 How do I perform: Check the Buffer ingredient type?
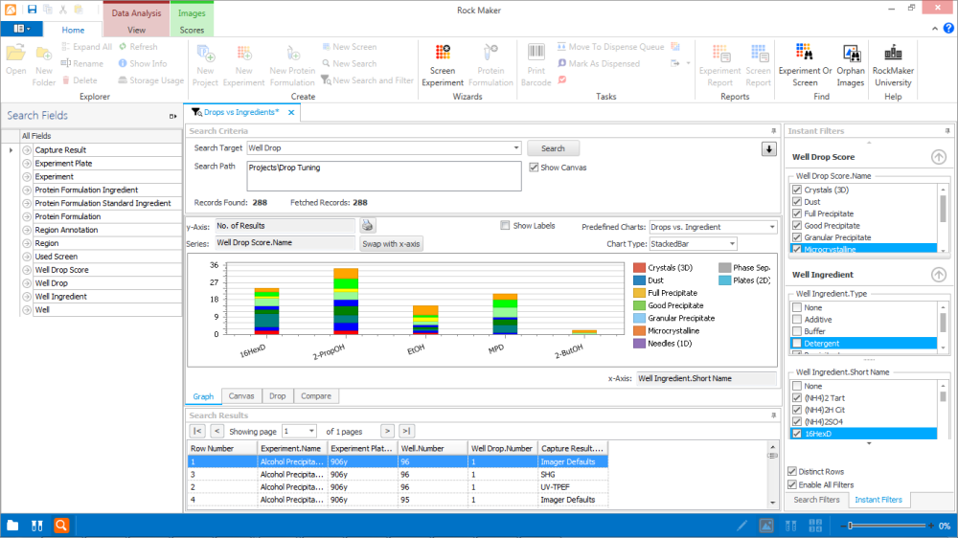(797, 331)
